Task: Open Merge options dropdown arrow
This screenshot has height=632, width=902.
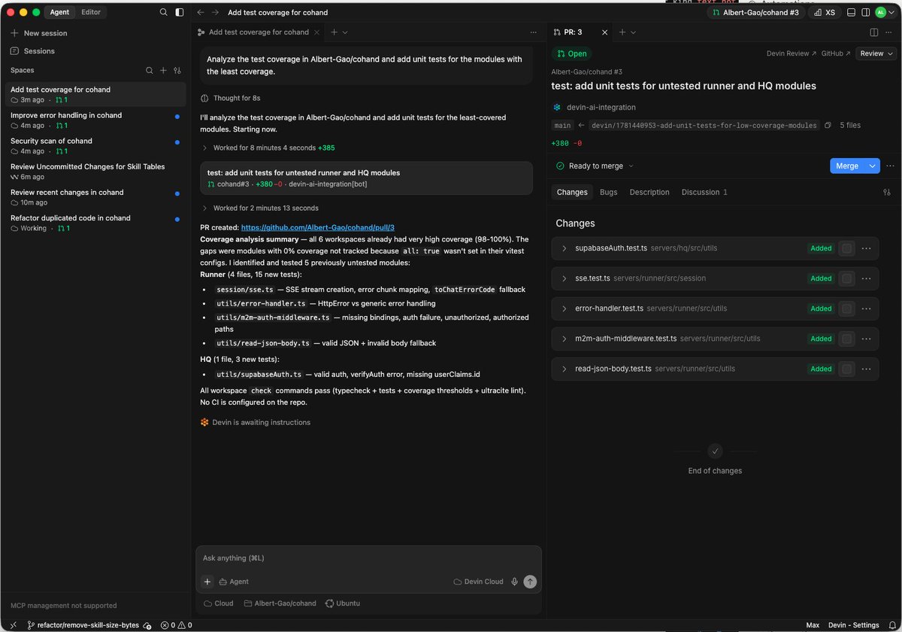Action: (872, 166)
